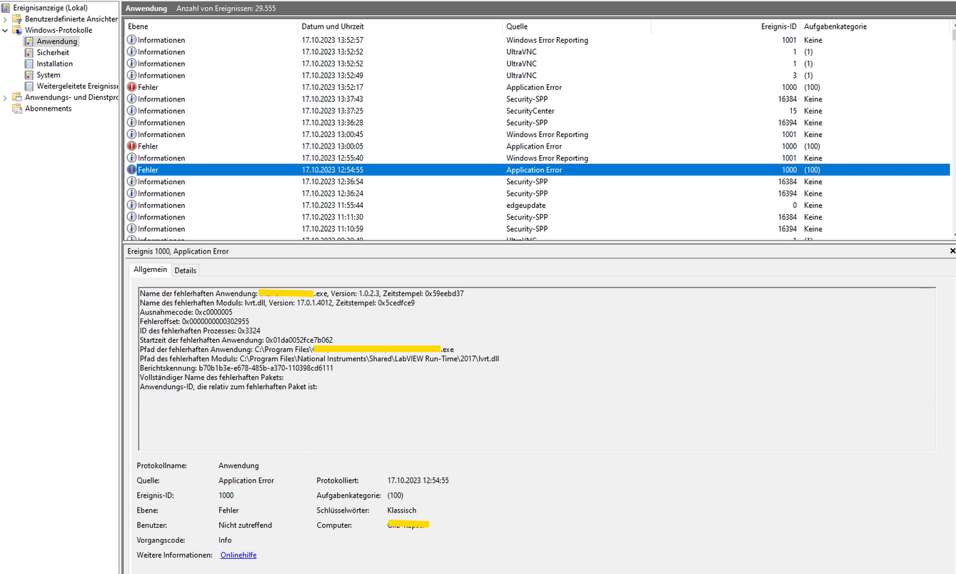This screenshot has height=574, width=956.
Task: Sort by the Datum und Uhrzeit column
Action: (401, 26)
